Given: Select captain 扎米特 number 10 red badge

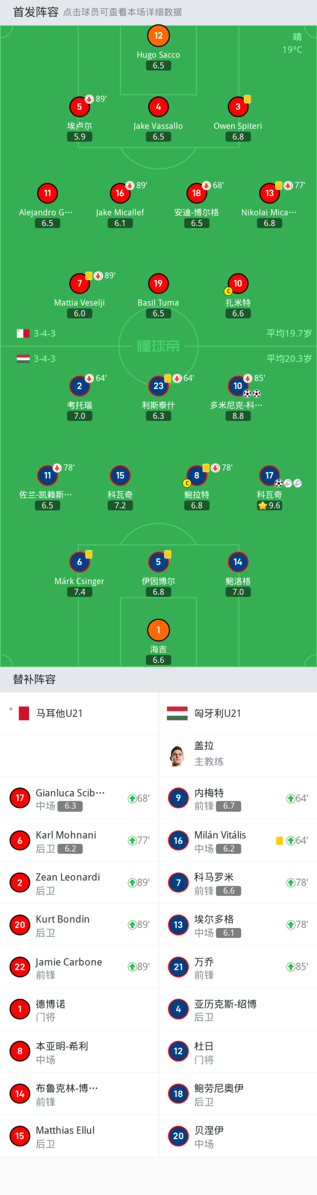Looking at the screenshot, I should [x=238, y=283].
